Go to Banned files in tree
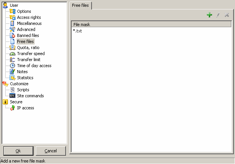 tap(28, 35)
